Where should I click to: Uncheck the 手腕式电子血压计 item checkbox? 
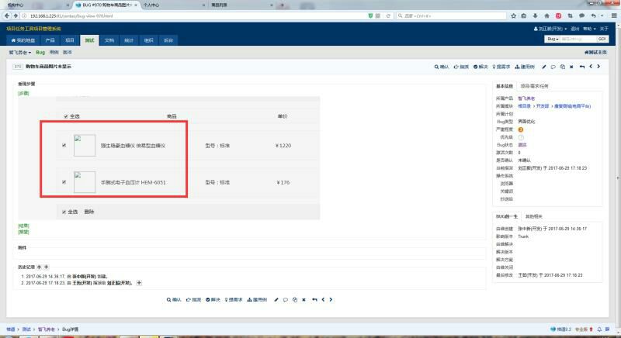click(64, 183)
